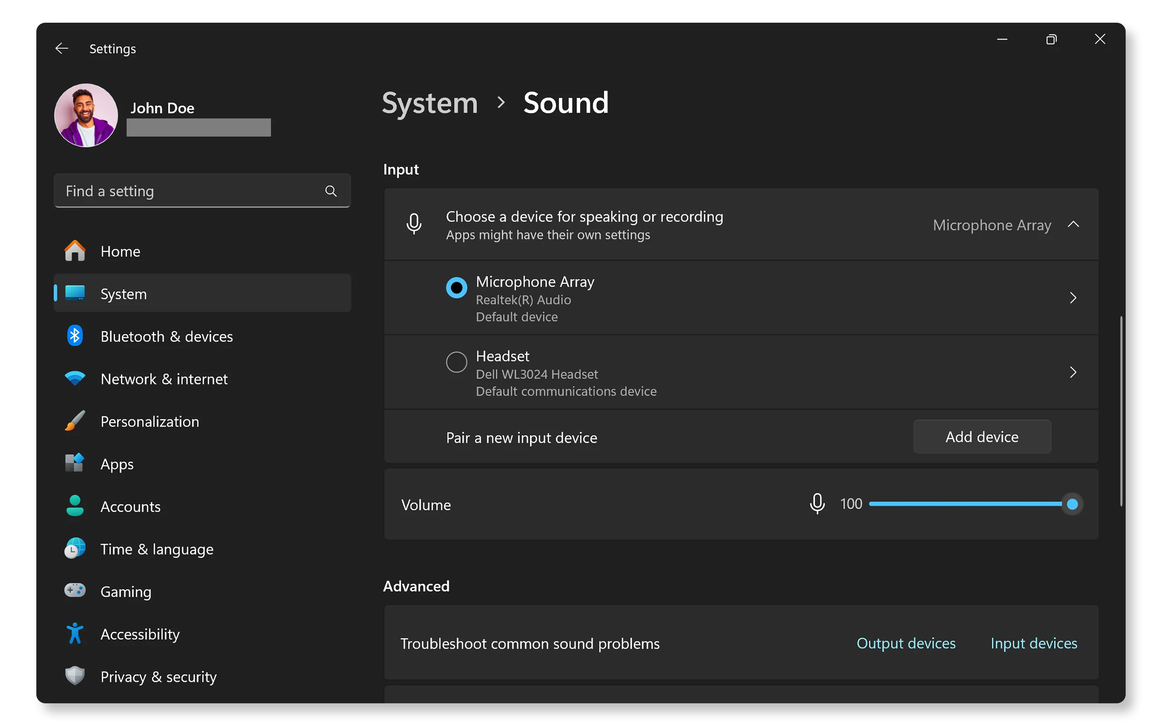
Task: Go back using the arrow icon
Action: tap(61, 49)
